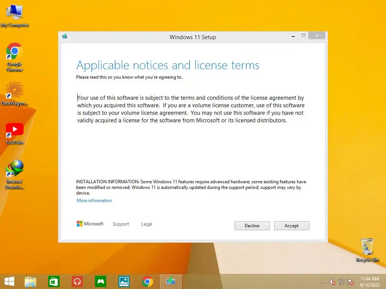Click the setup icon in title bar

[x=65, y=37]
